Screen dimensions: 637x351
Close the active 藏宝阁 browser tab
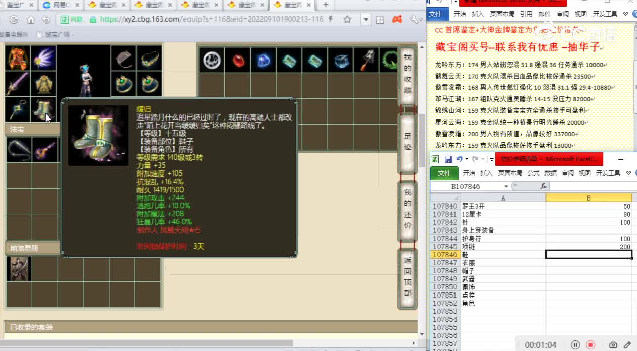[309, 5]
